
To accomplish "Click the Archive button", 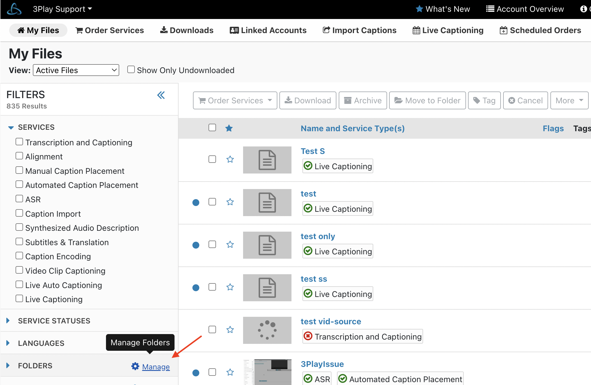I will pyautogui.click(x=363, y=100).
